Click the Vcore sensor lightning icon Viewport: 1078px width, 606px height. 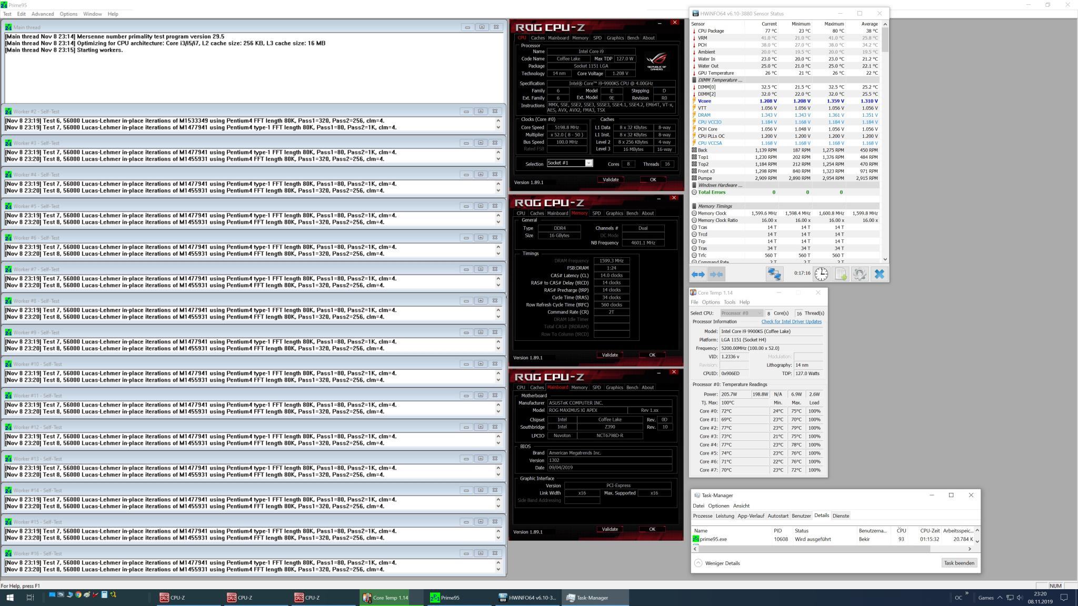click(694, 101)
